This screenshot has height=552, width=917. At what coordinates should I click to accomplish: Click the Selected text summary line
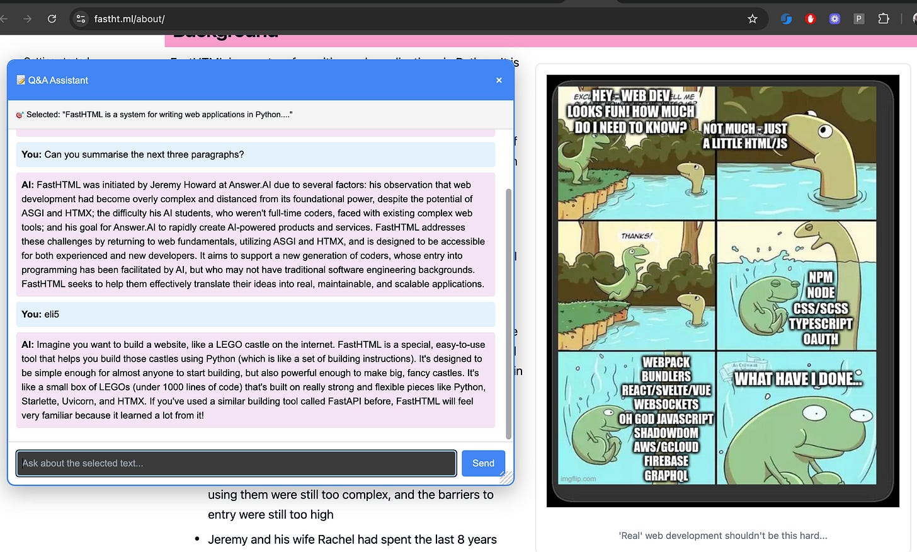154,115
